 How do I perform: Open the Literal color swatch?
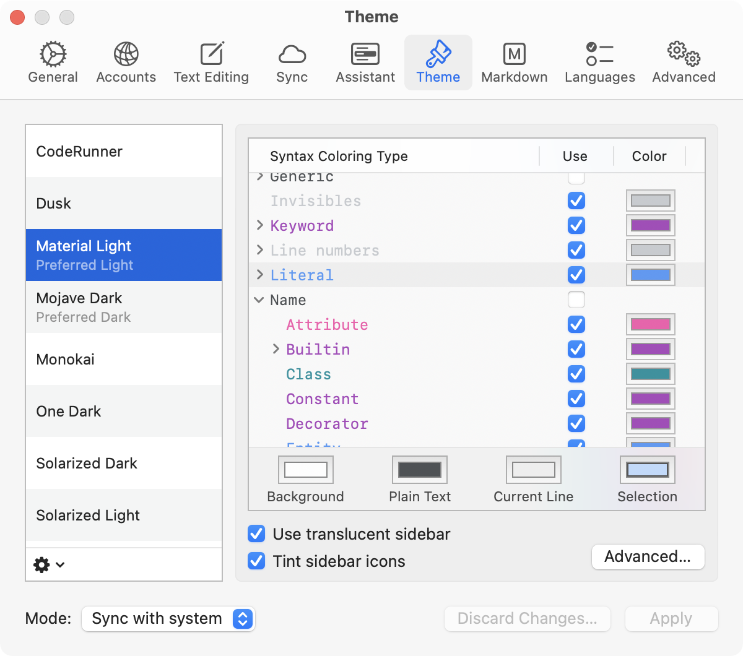(651, 275)
